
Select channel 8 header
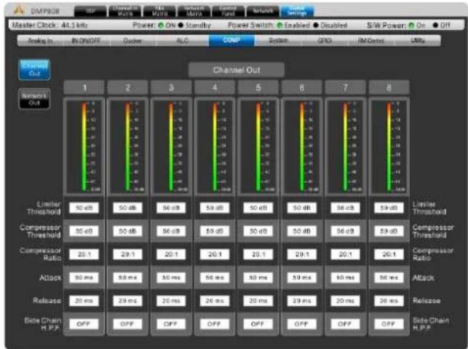coord(389,87)
